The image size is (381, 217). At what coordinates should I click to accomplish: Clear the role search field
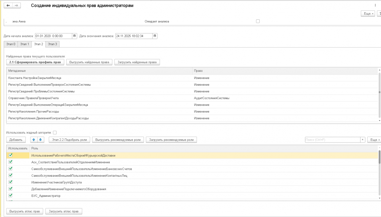[x=362, y=140]
